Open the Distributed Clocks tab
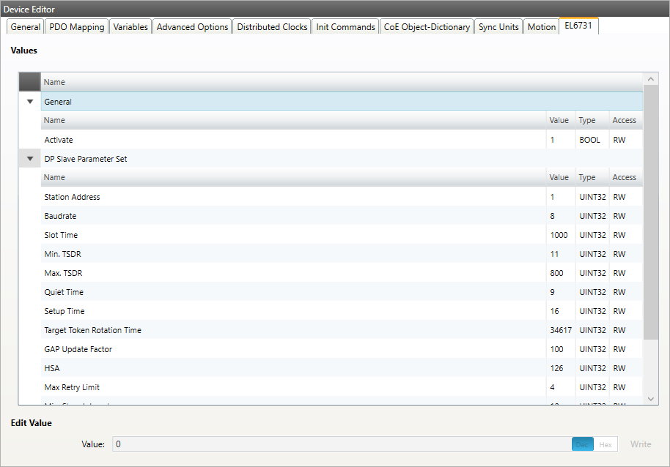The width and height of the screenshot is (670, 467). pyautogui.click(x=272, y=27)
